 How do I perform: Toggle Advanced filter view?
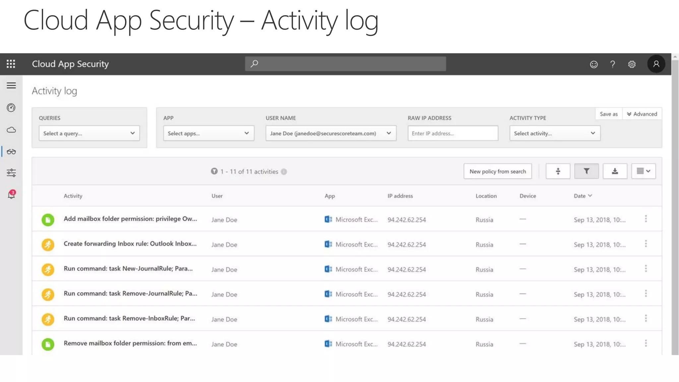point(642,114)
